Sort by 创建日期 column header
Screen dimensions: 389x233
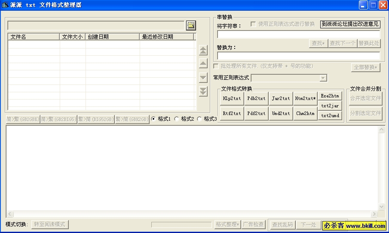pos(112,36)
